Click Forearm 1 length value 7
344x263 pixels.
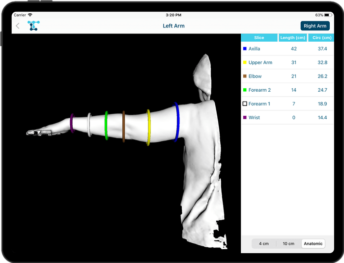294,104
